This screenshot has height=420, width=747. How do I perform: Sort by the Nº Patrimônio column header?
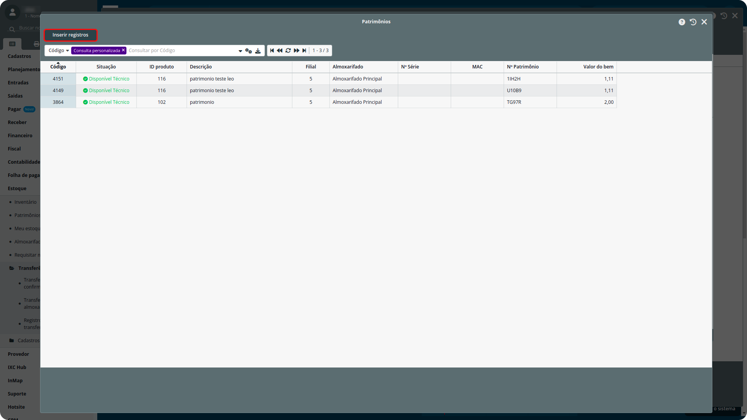(530, 67)
